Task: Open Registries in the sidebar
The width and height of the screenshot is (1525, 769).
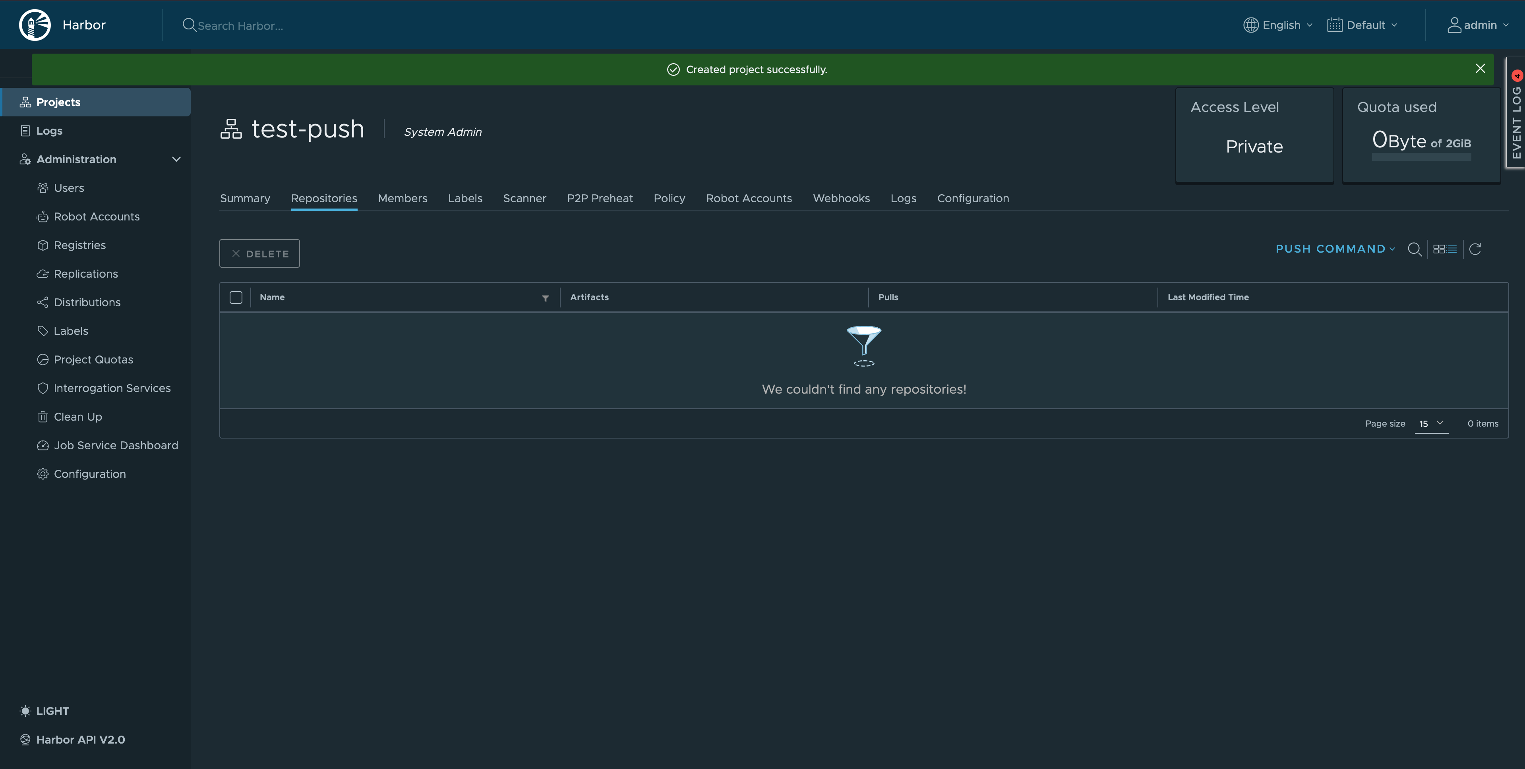Action: click(79, 245)
